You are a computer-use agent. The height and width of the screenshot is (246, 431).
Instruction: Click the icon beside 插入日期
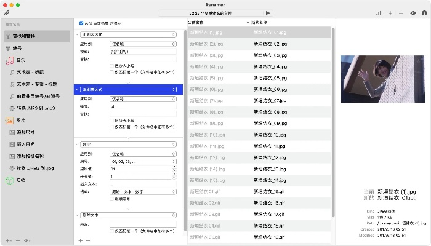(x=12, y=144)
